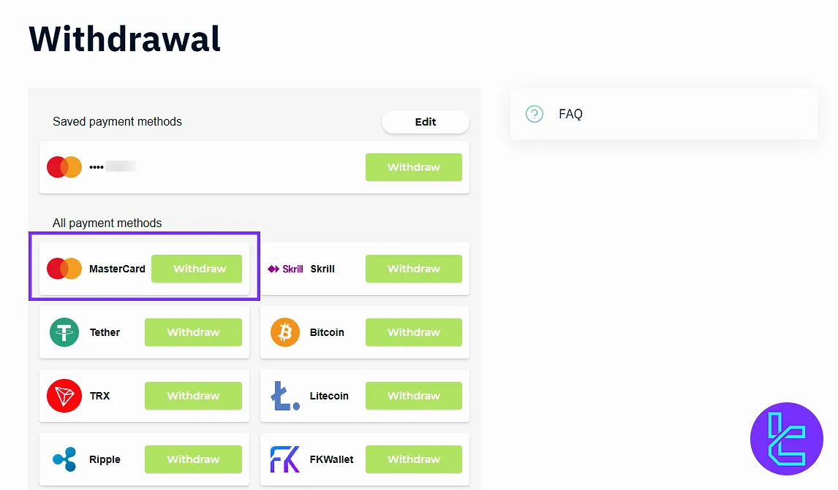Withdraw via TRX
This screenshot has width=838, height=490.
point(194,396)
